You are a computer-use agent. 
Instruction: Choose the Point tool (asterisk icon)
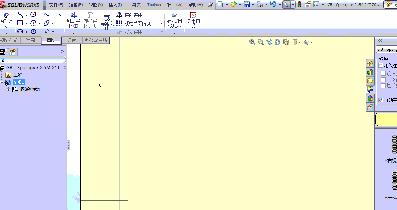coord(60,15)
